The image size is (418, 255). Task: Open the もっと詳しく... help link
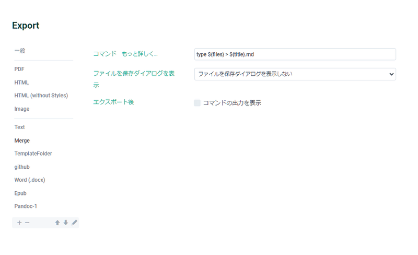(140, 54)
